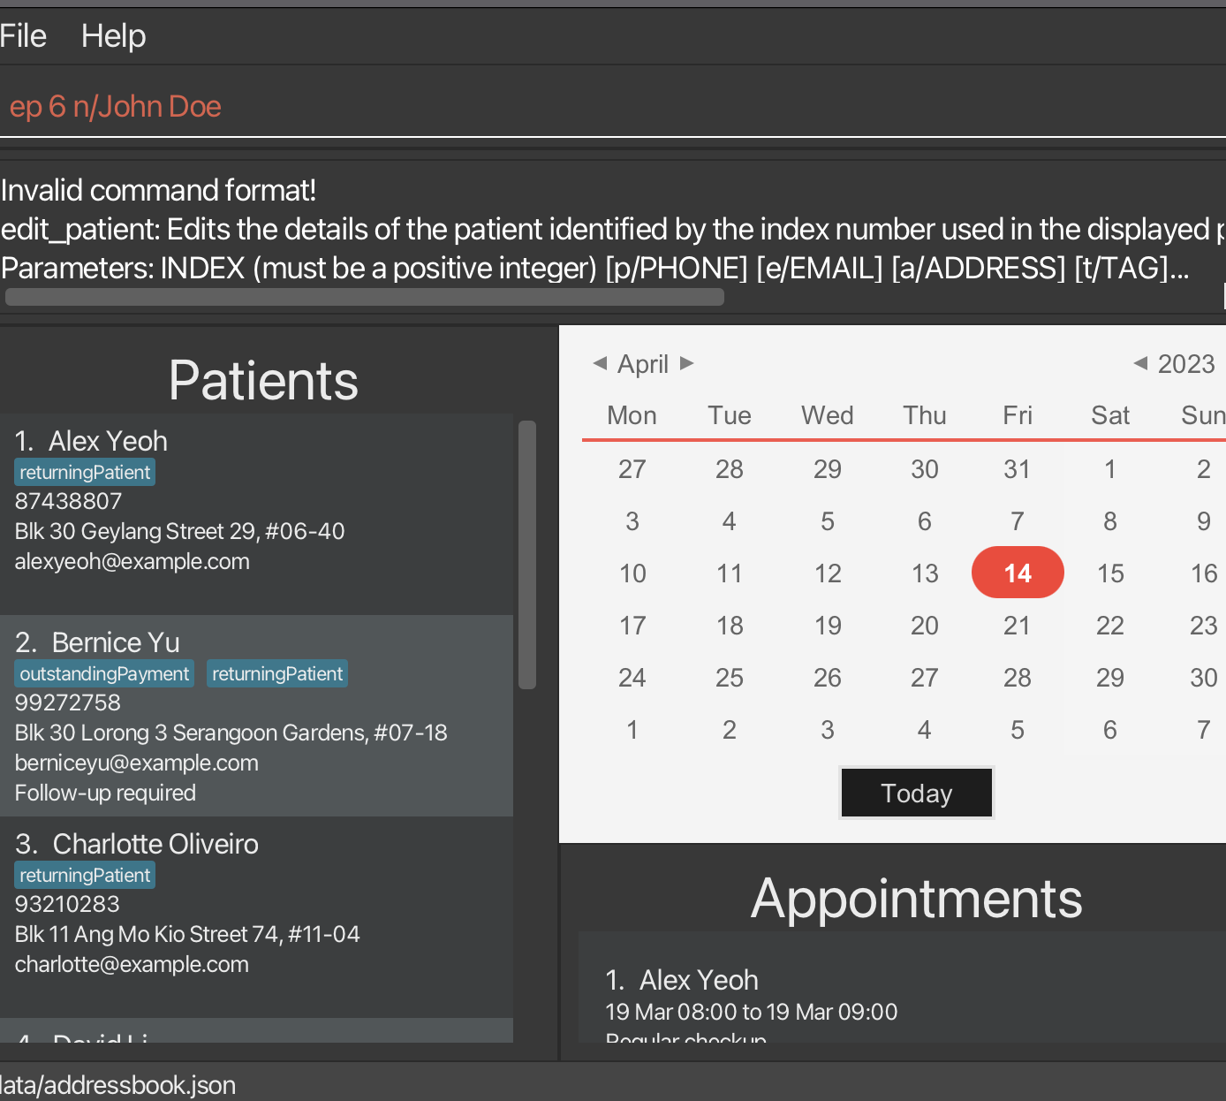1226x1101 pixels.
Task: Click the Invalid command format! message
Action: [x=158, y=190]
